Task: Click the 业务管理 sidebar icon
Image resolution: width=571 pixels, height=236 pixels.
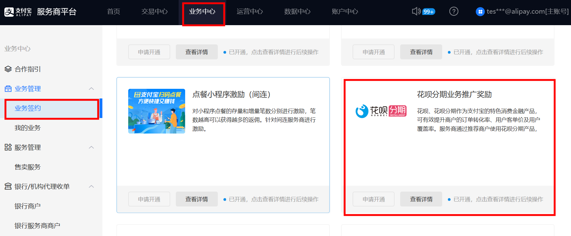Action: coord(8,89)
